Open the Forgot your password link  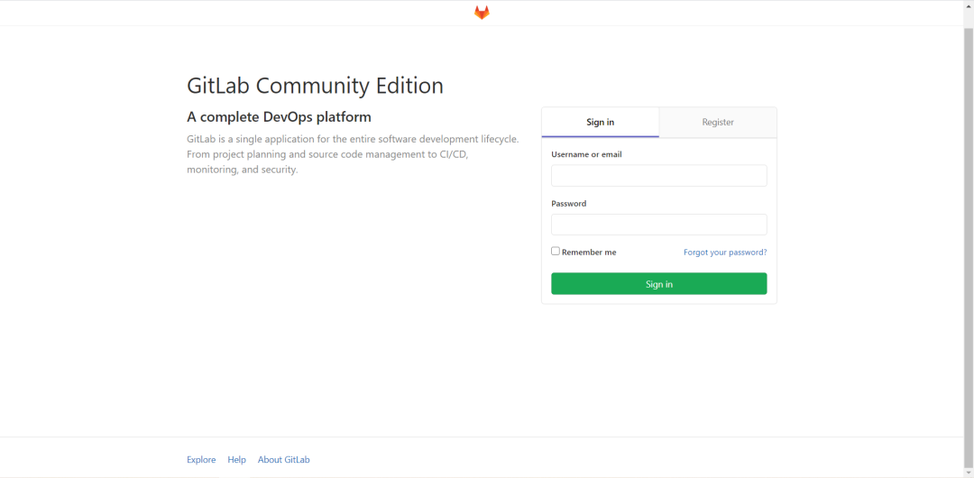coord(725,253)
